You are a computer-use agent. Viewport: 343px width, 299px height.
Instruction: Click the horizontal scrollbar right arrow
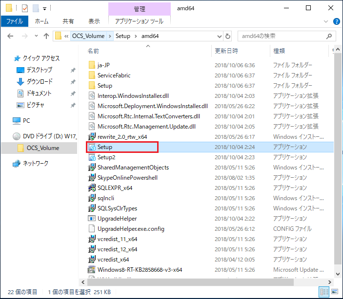(x=330, y=282)
